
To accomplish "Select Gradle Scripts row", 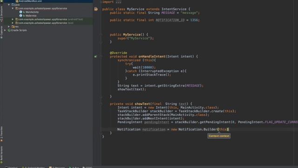I will pos(48,30).
